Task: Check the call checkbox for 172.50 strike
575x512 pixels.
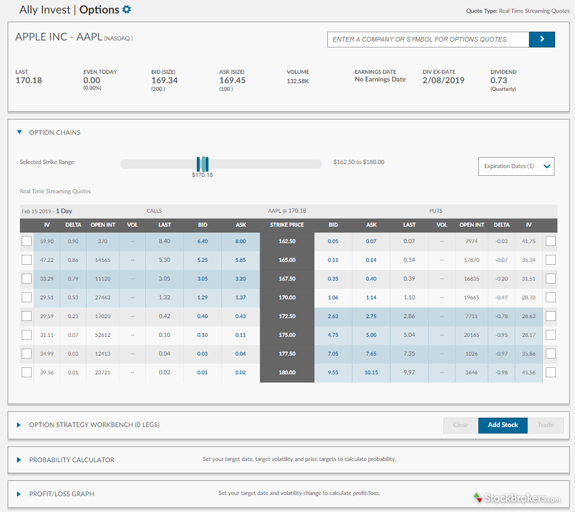Action: point(26,316)
